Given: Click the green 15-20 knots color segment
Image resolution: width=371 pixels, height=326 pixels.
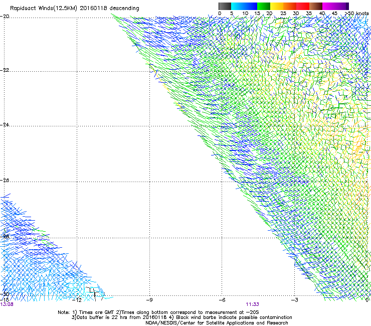Looking at the screenshot, I should 264,6.
